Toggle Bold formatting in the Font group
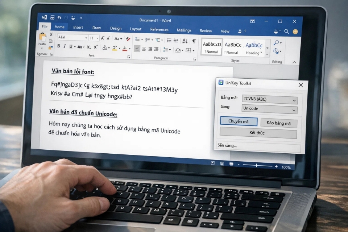The image size is (348, 232). tap(59, 46)
